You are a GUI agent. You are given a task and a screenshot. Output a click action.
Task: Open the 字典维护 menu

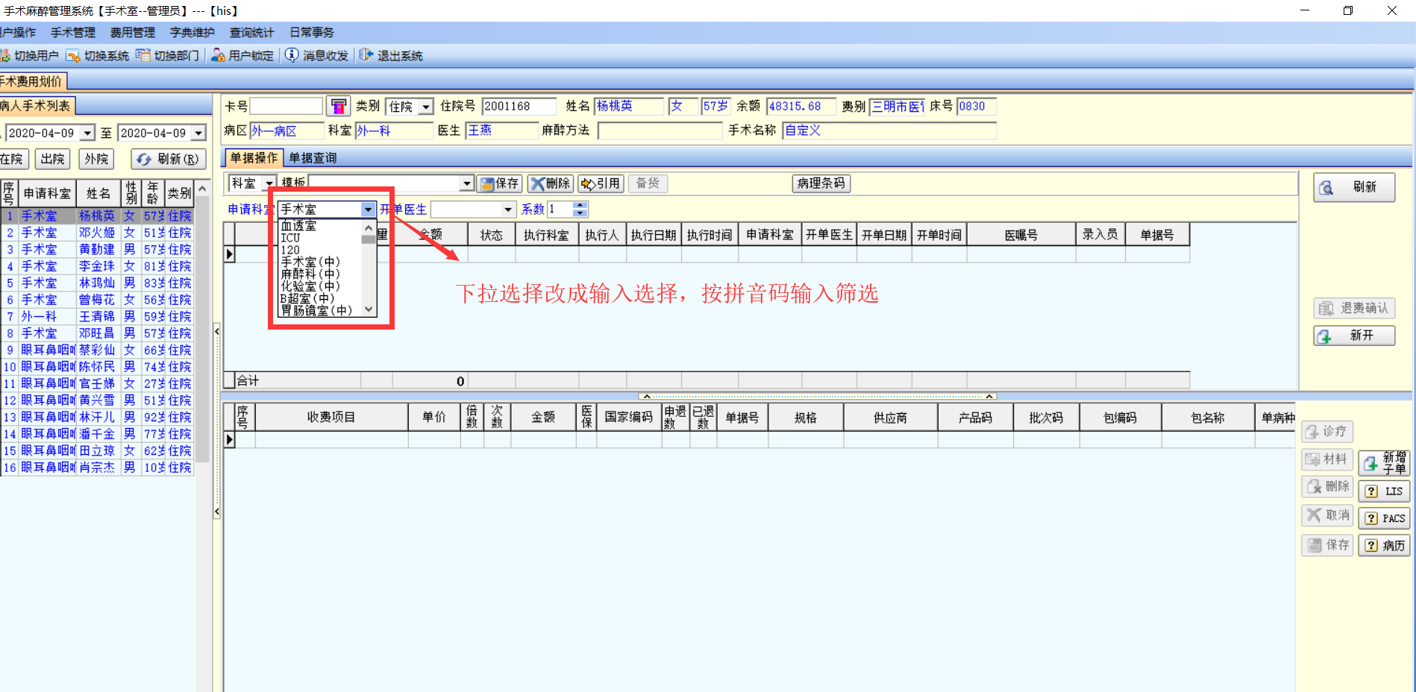pos(192,33)
